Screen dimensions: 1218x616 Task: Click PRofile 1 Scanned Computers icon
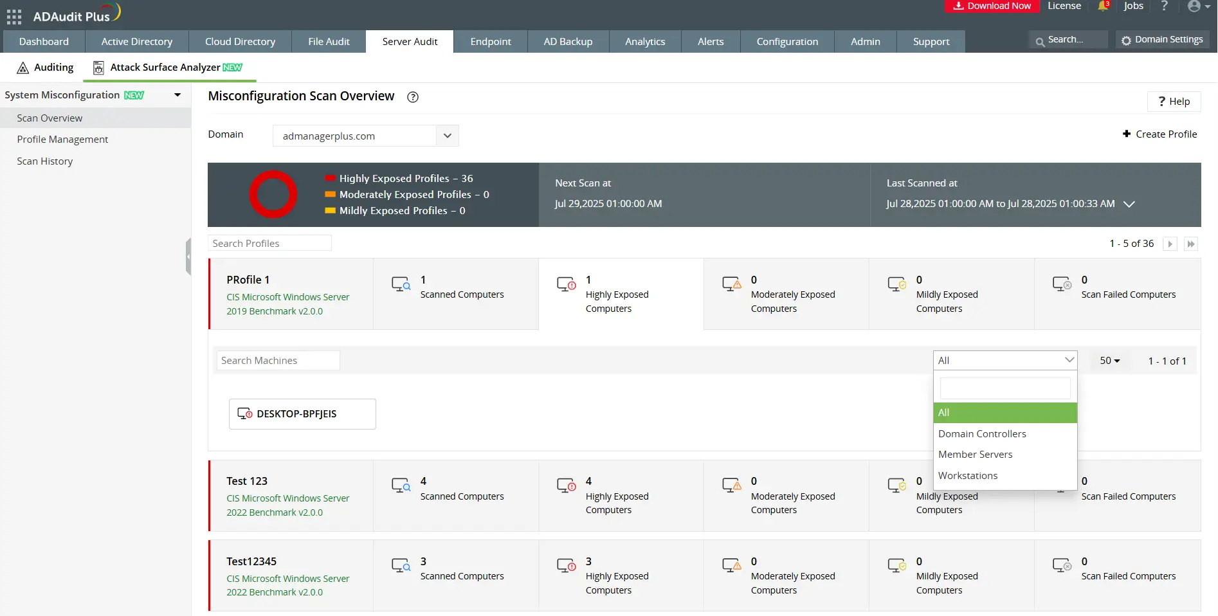click(401, 284)
